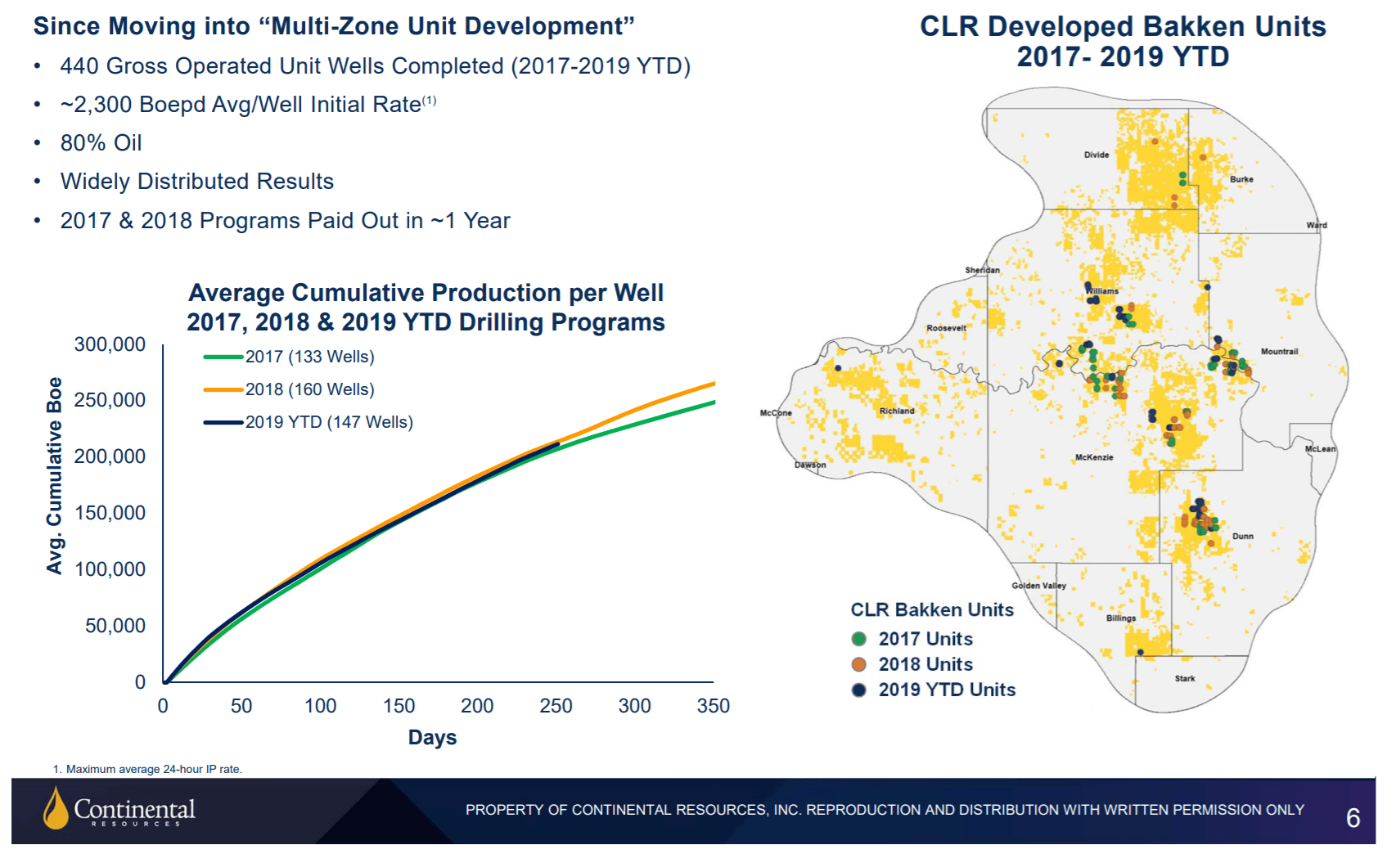Image resolution: width=1387 pixels, height=854 pixels.
Task: Click the Dunn county label on map
Action: tap(1243, 537)
